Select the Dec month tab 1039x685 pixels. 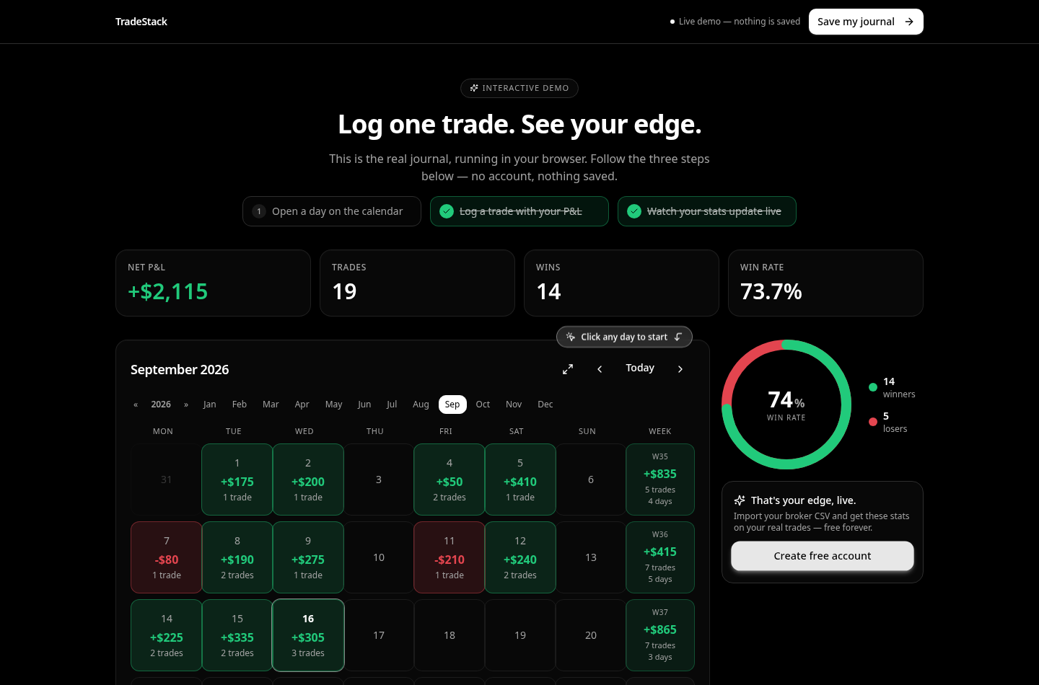(545, 405)
